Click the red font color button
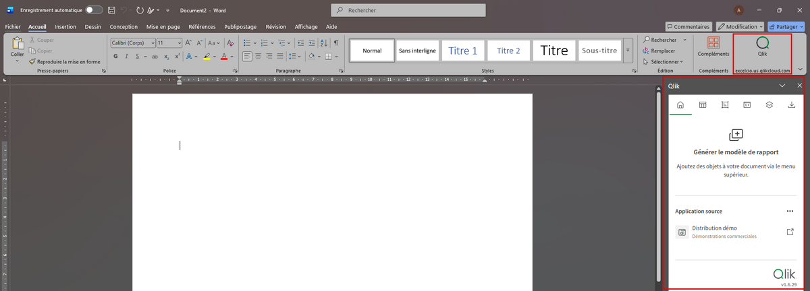 tap(223, 57)
